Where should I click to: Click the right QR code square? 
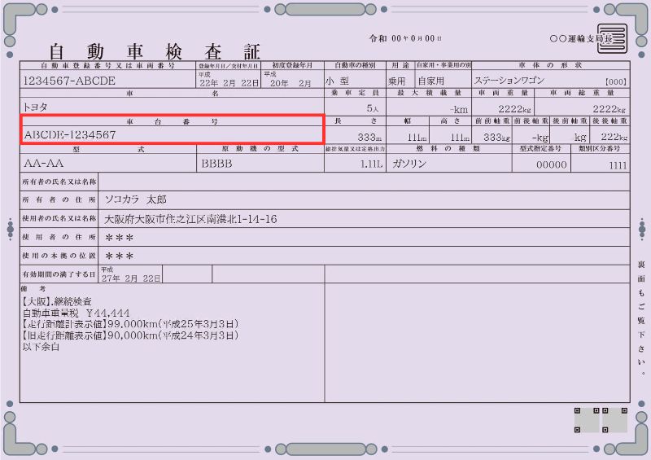click(x=614, y=420)
